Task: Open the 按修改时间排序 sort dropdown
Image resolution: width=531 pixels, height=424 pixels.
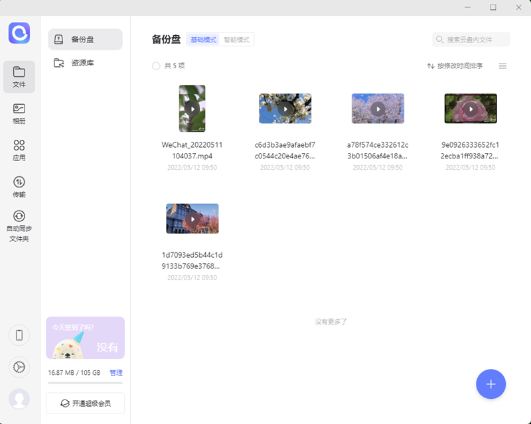Action: (x=455, y=66)
